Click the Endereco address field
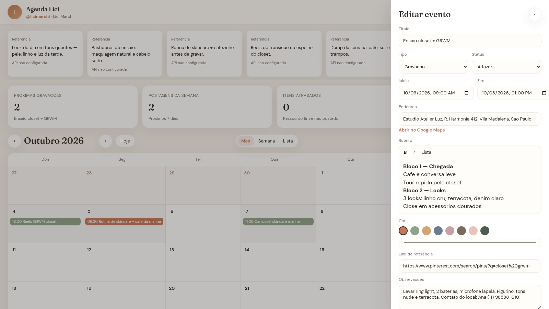 click(470, 119)
